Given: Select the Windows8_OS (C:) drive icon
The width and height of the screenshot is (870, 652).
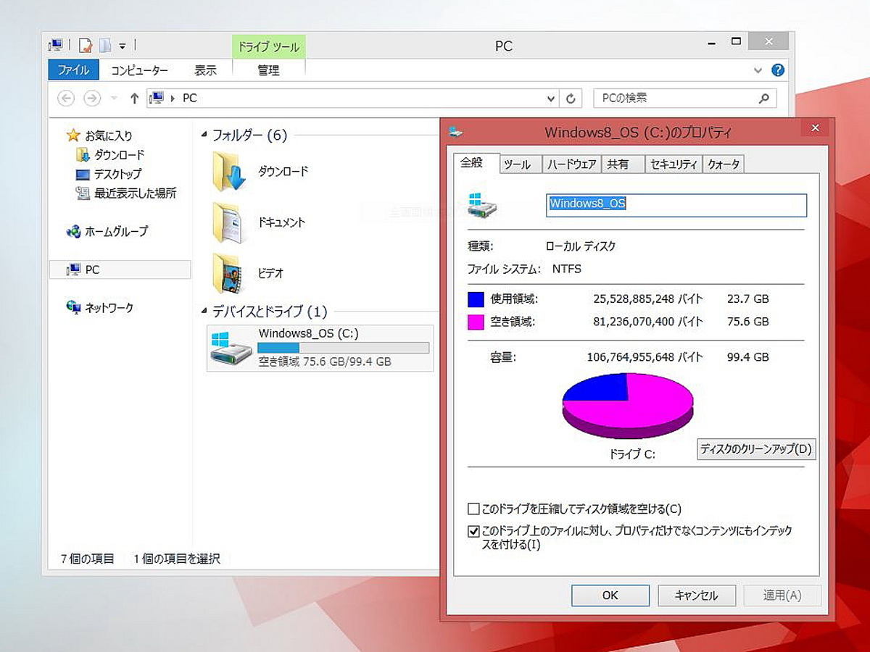Looking at the screenshot, I should 231,348.
